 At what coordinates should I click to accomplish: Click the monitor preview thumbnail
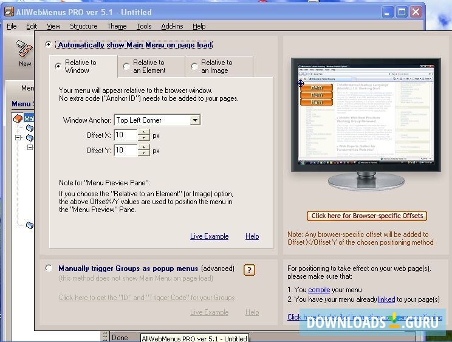[366, 114]
